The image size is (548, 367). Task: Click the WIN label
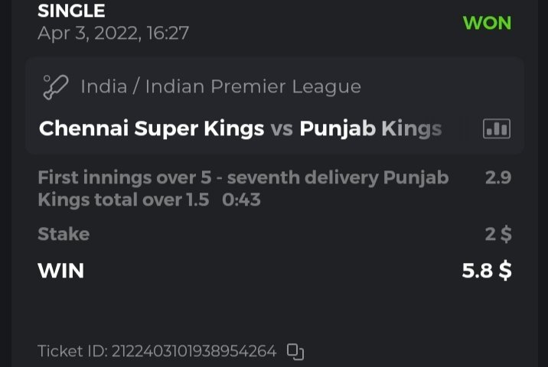[60, 271]
